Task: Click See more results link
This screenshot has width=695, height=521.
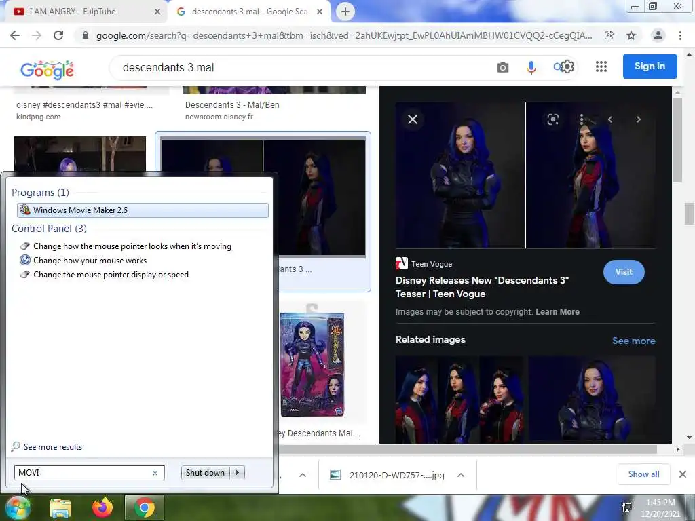Action: tap(53, 447)
